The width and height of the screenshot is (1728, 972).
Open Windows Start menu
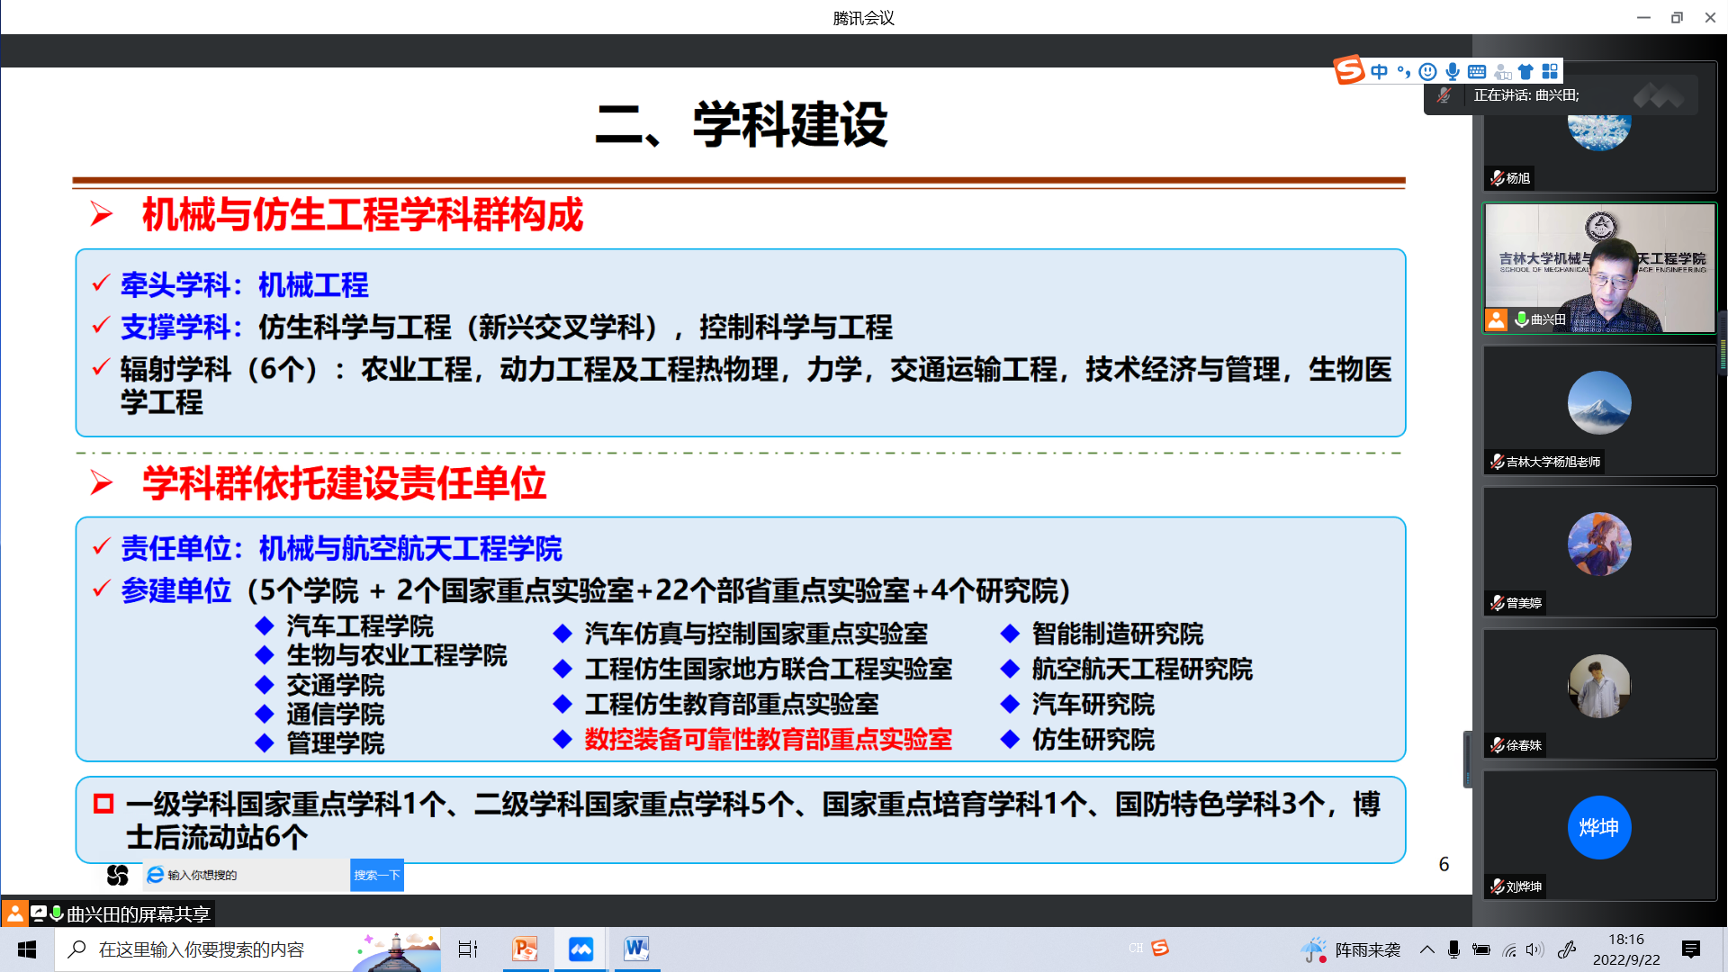coord(27,949)
